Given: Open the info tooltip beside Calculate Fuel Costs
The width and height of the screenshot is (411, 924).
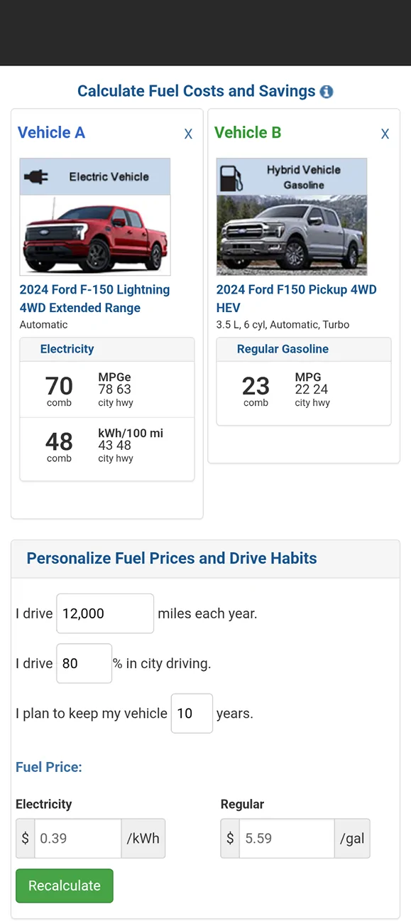Looking at the screenshot, I should click(x=327, y=91).
